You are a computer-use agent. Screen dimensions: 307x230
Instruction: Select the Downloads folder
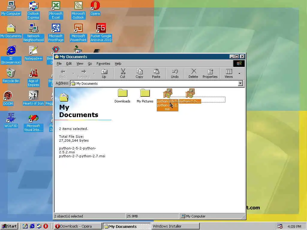coord(122,96)
